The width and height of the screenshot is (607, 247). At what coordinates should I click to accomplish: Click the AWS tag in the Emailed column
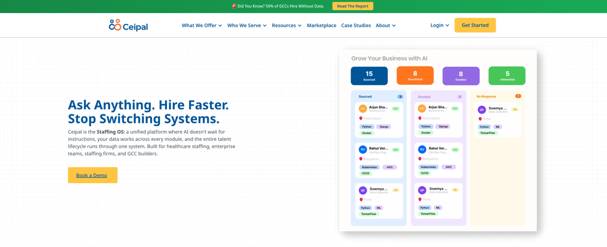click(x=448, y=167)
